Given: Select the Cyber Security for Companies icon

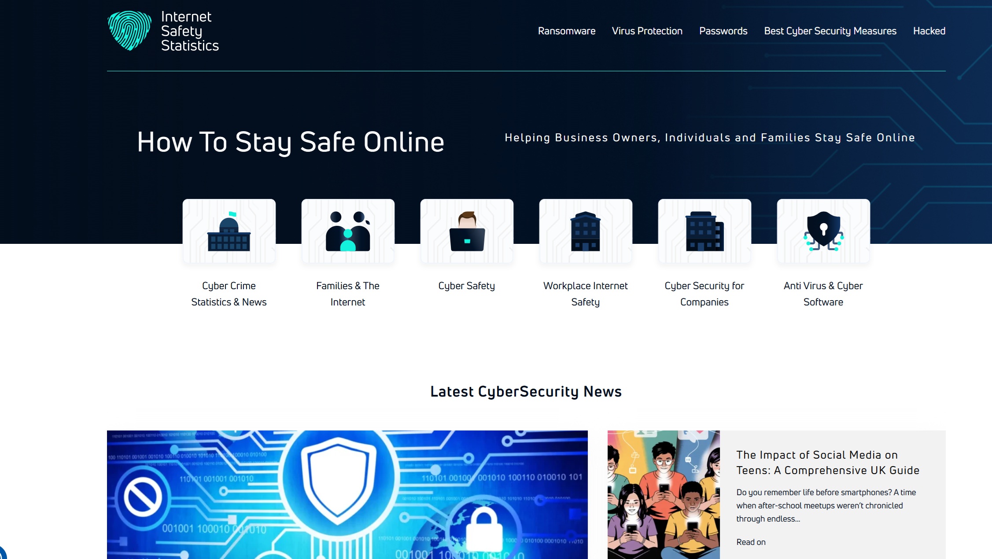Looking at the screenshot, I should tap(704, 232).
